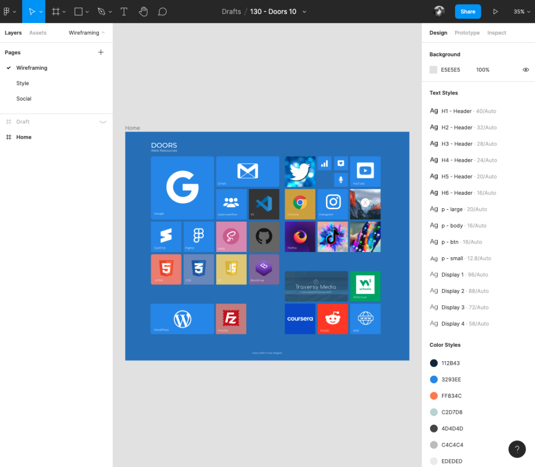The height and width of the screenshot is (467, 535).
Task: Click the Firefox tile
Action: point(300,236)
